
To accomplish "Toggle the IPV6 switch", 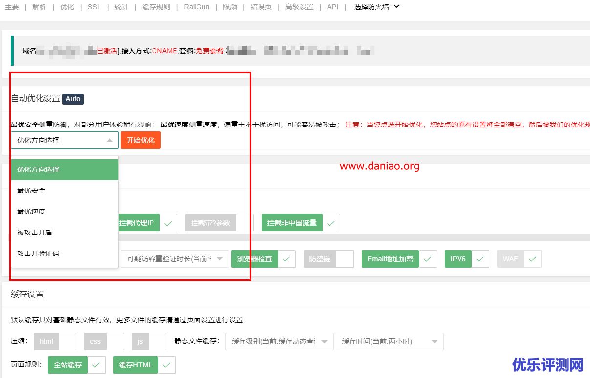I will (467, 259).
